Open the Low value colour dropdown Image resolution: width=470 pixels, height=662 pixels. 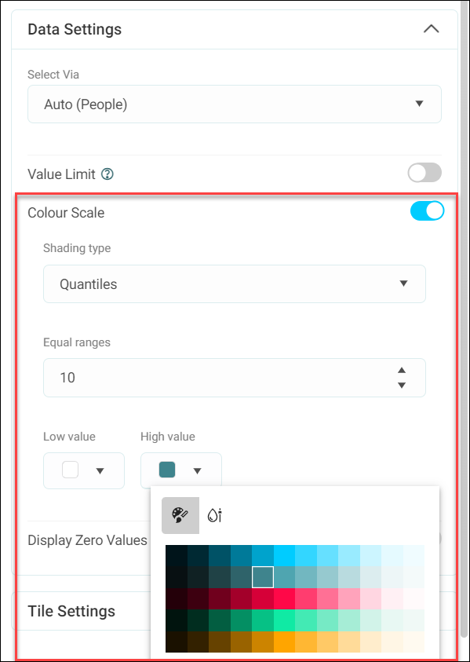point(84,470)
